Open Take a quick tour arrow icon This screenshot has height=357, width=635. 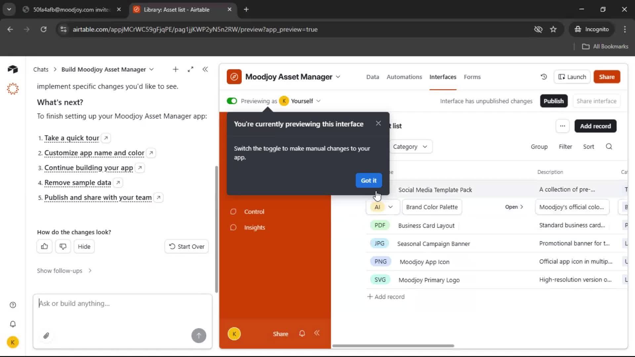tap(106, 138)
